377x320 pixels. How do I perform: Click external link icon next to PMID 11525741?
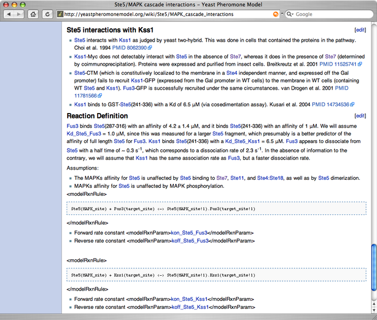360,64
